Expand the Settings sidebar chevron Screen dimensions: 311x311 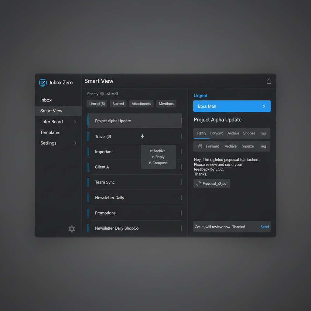point(75,143)
